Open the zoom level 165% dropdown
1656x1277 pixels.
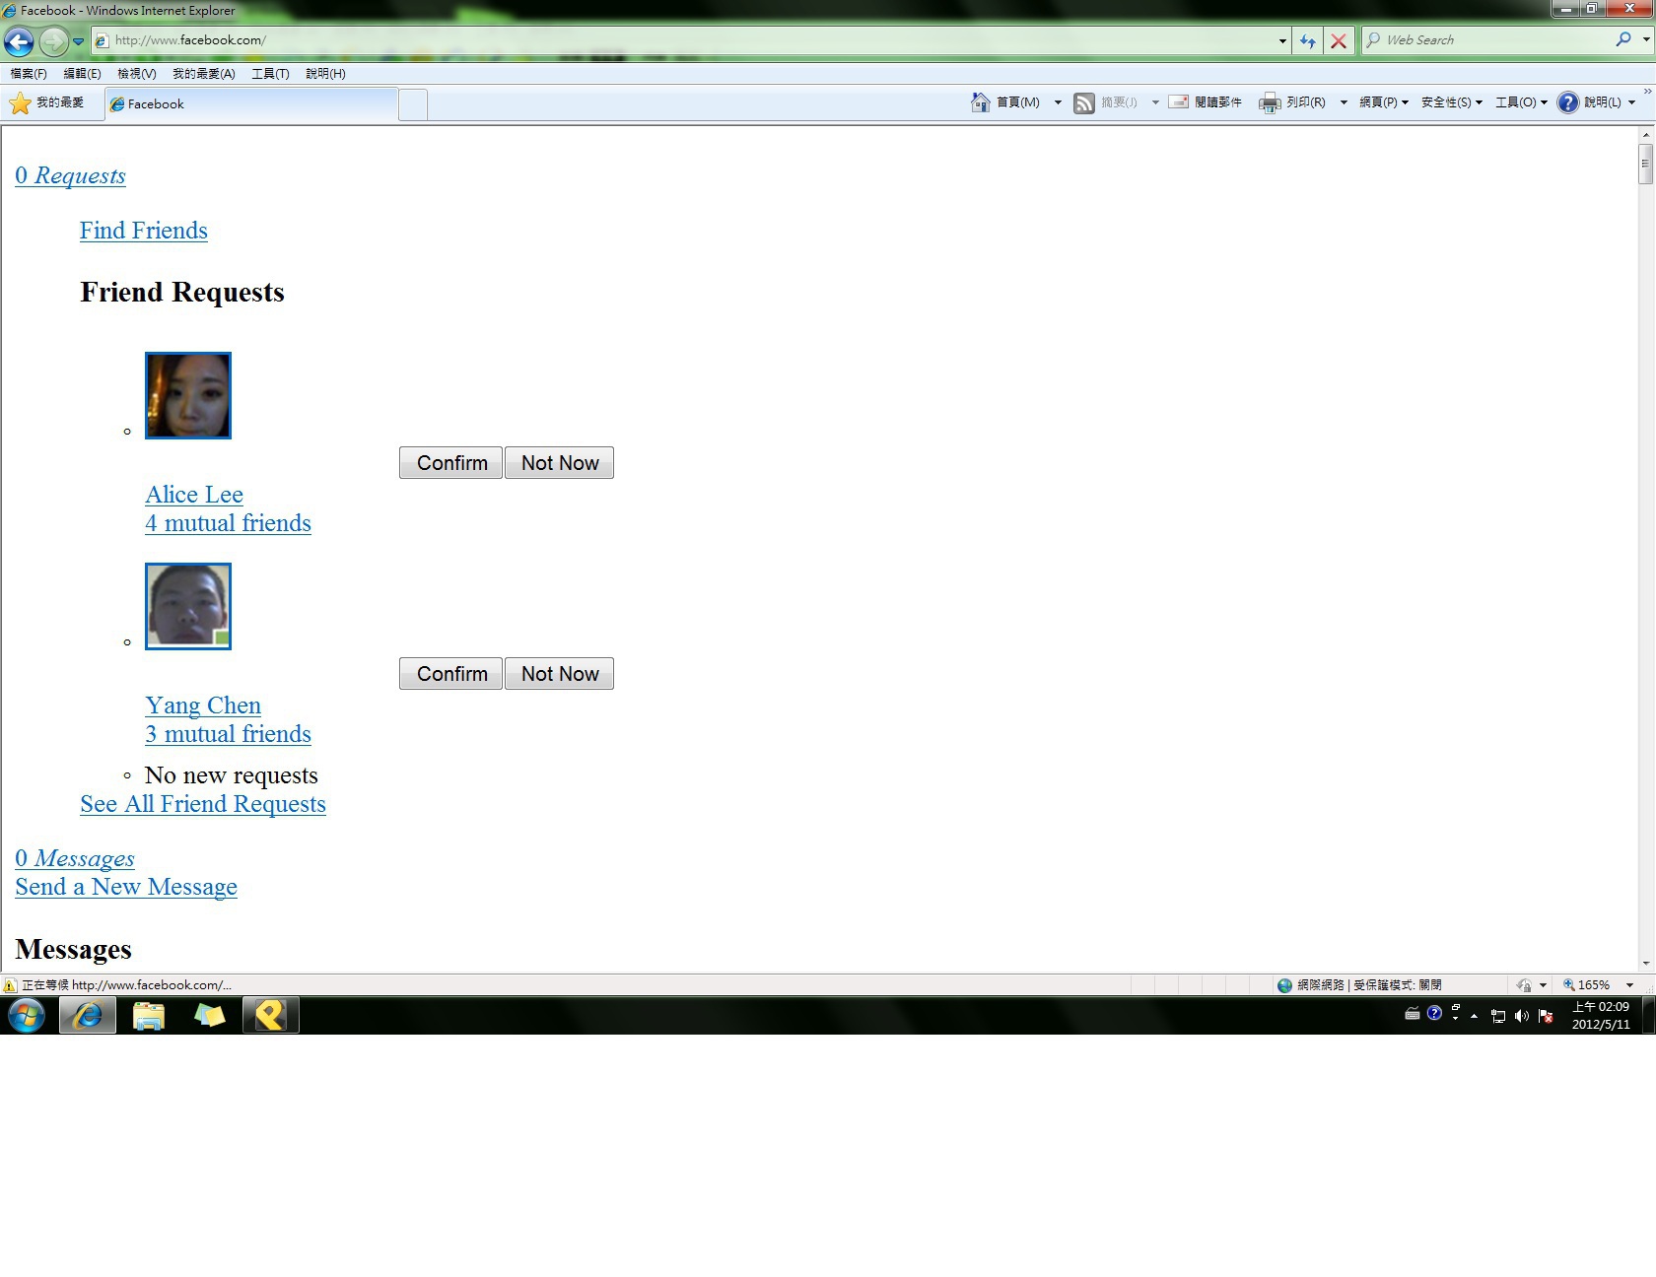tap(1629, 985)
